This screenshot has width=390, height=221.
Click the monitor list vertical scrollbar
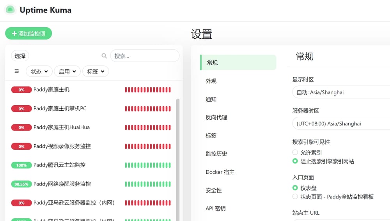click(x=178, y=156)
